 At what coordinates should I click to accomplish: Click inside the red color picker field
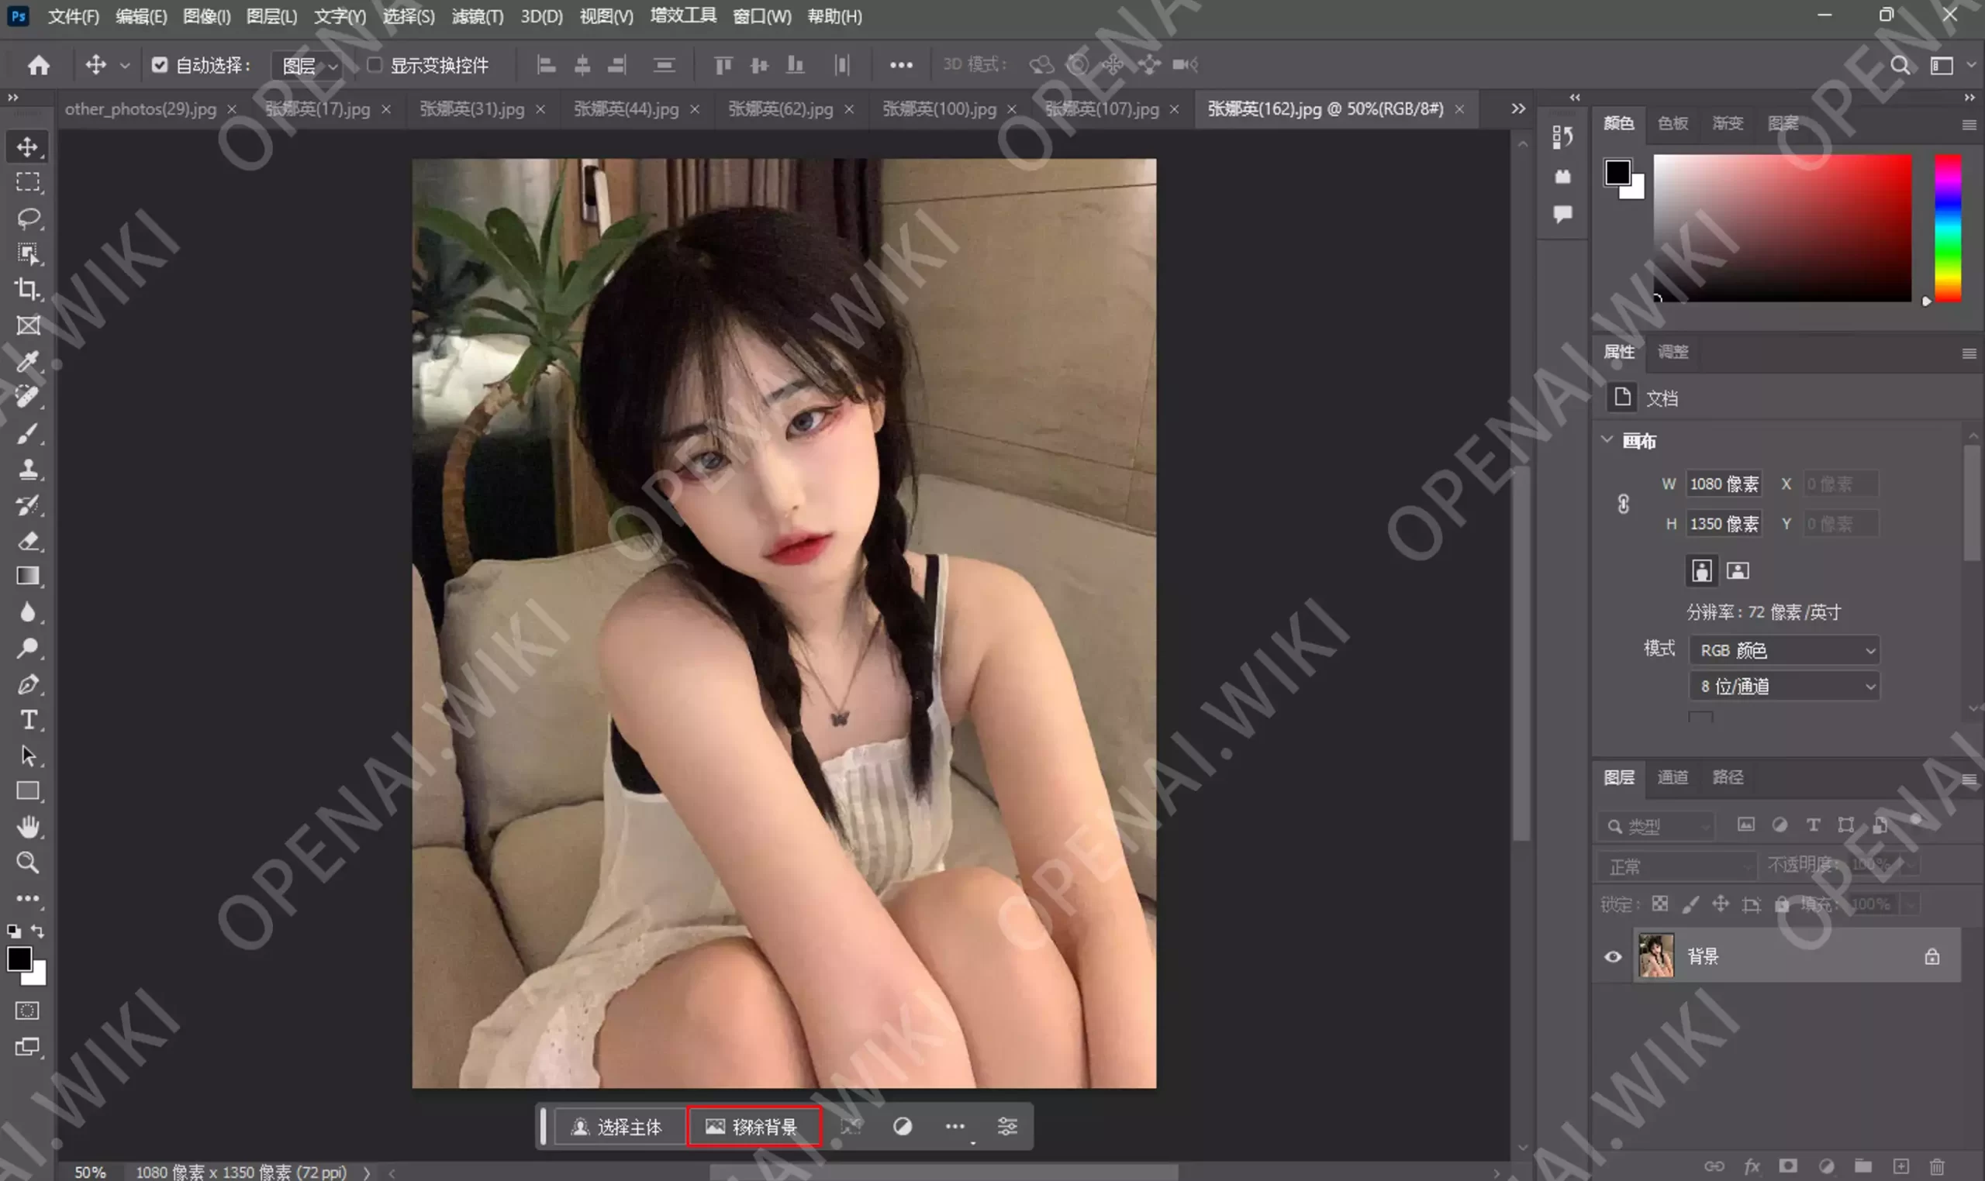1782,229
